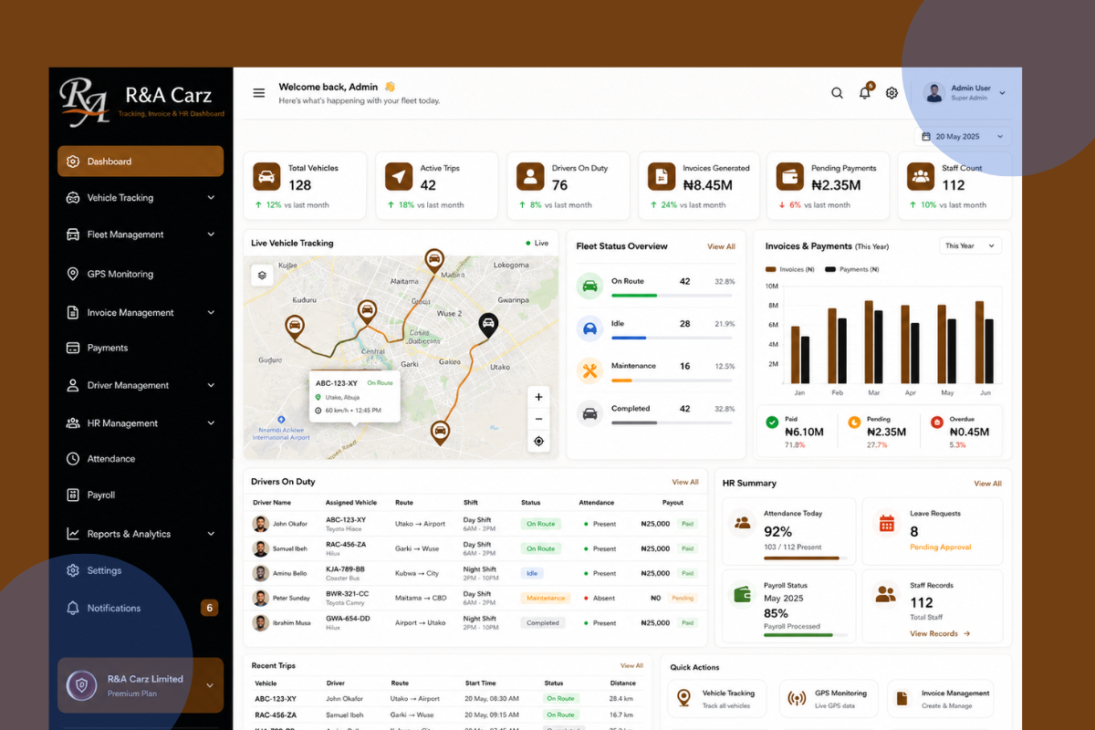The height and width of the screenshot is (730, 1095).
Task: Click the Pending Payments wallet icon
Action: [790, 176]
